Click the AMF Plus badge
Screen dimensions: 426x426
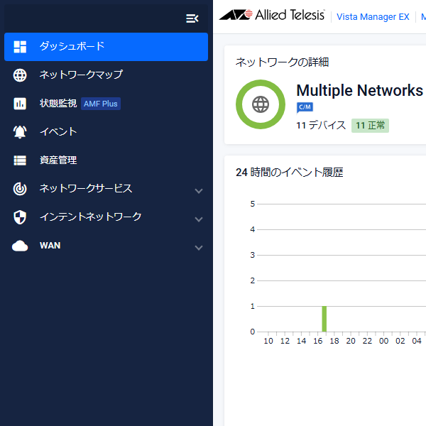[x=101, y=104]
